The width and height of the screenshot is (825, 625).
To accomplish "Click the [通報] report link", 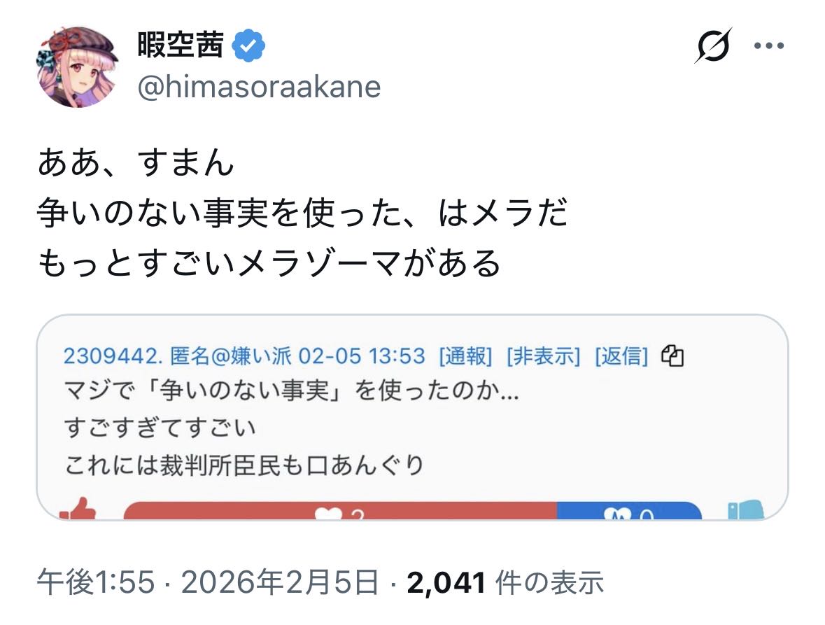I will point(465,356).
